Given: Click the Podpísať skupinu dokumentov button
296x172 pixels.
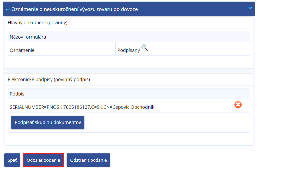Looking at the screenshot, I should [x=48, y=122].
